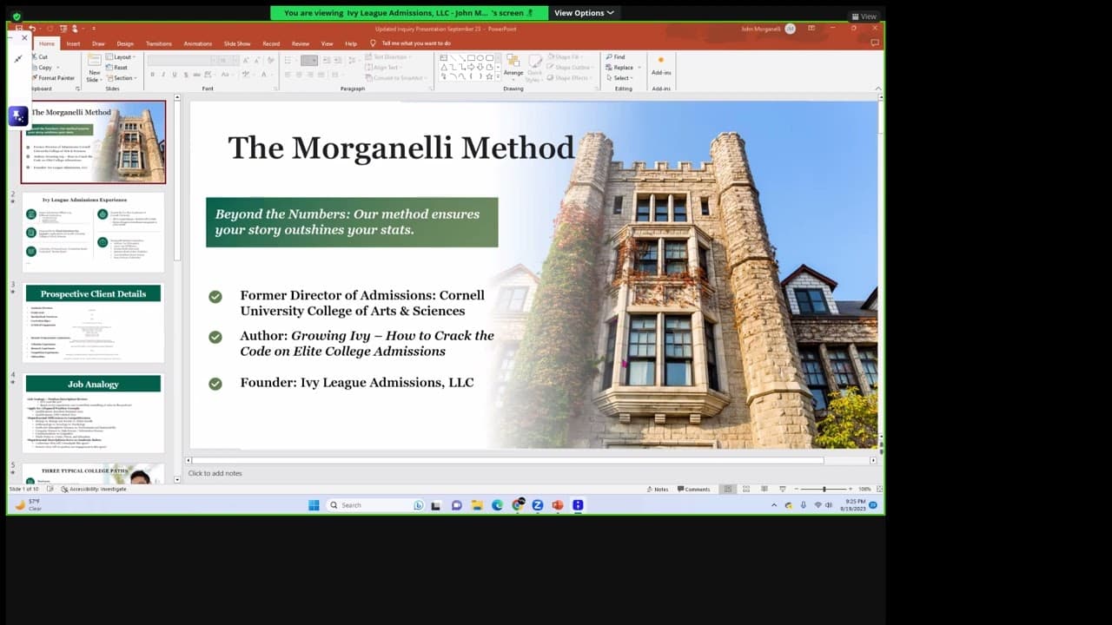Screen dimensions: 1112x625
Task: Open Reading View from status bar
Action: (764, 489)
